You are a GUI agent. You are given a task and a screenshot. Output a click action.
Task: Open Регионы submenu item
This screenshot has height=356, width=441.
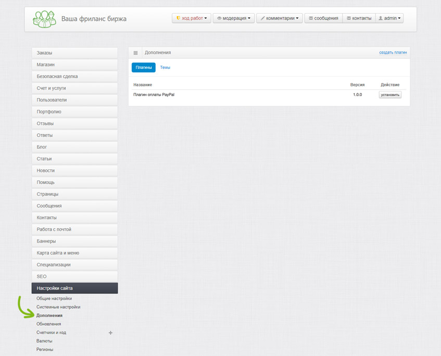point(45,350)
